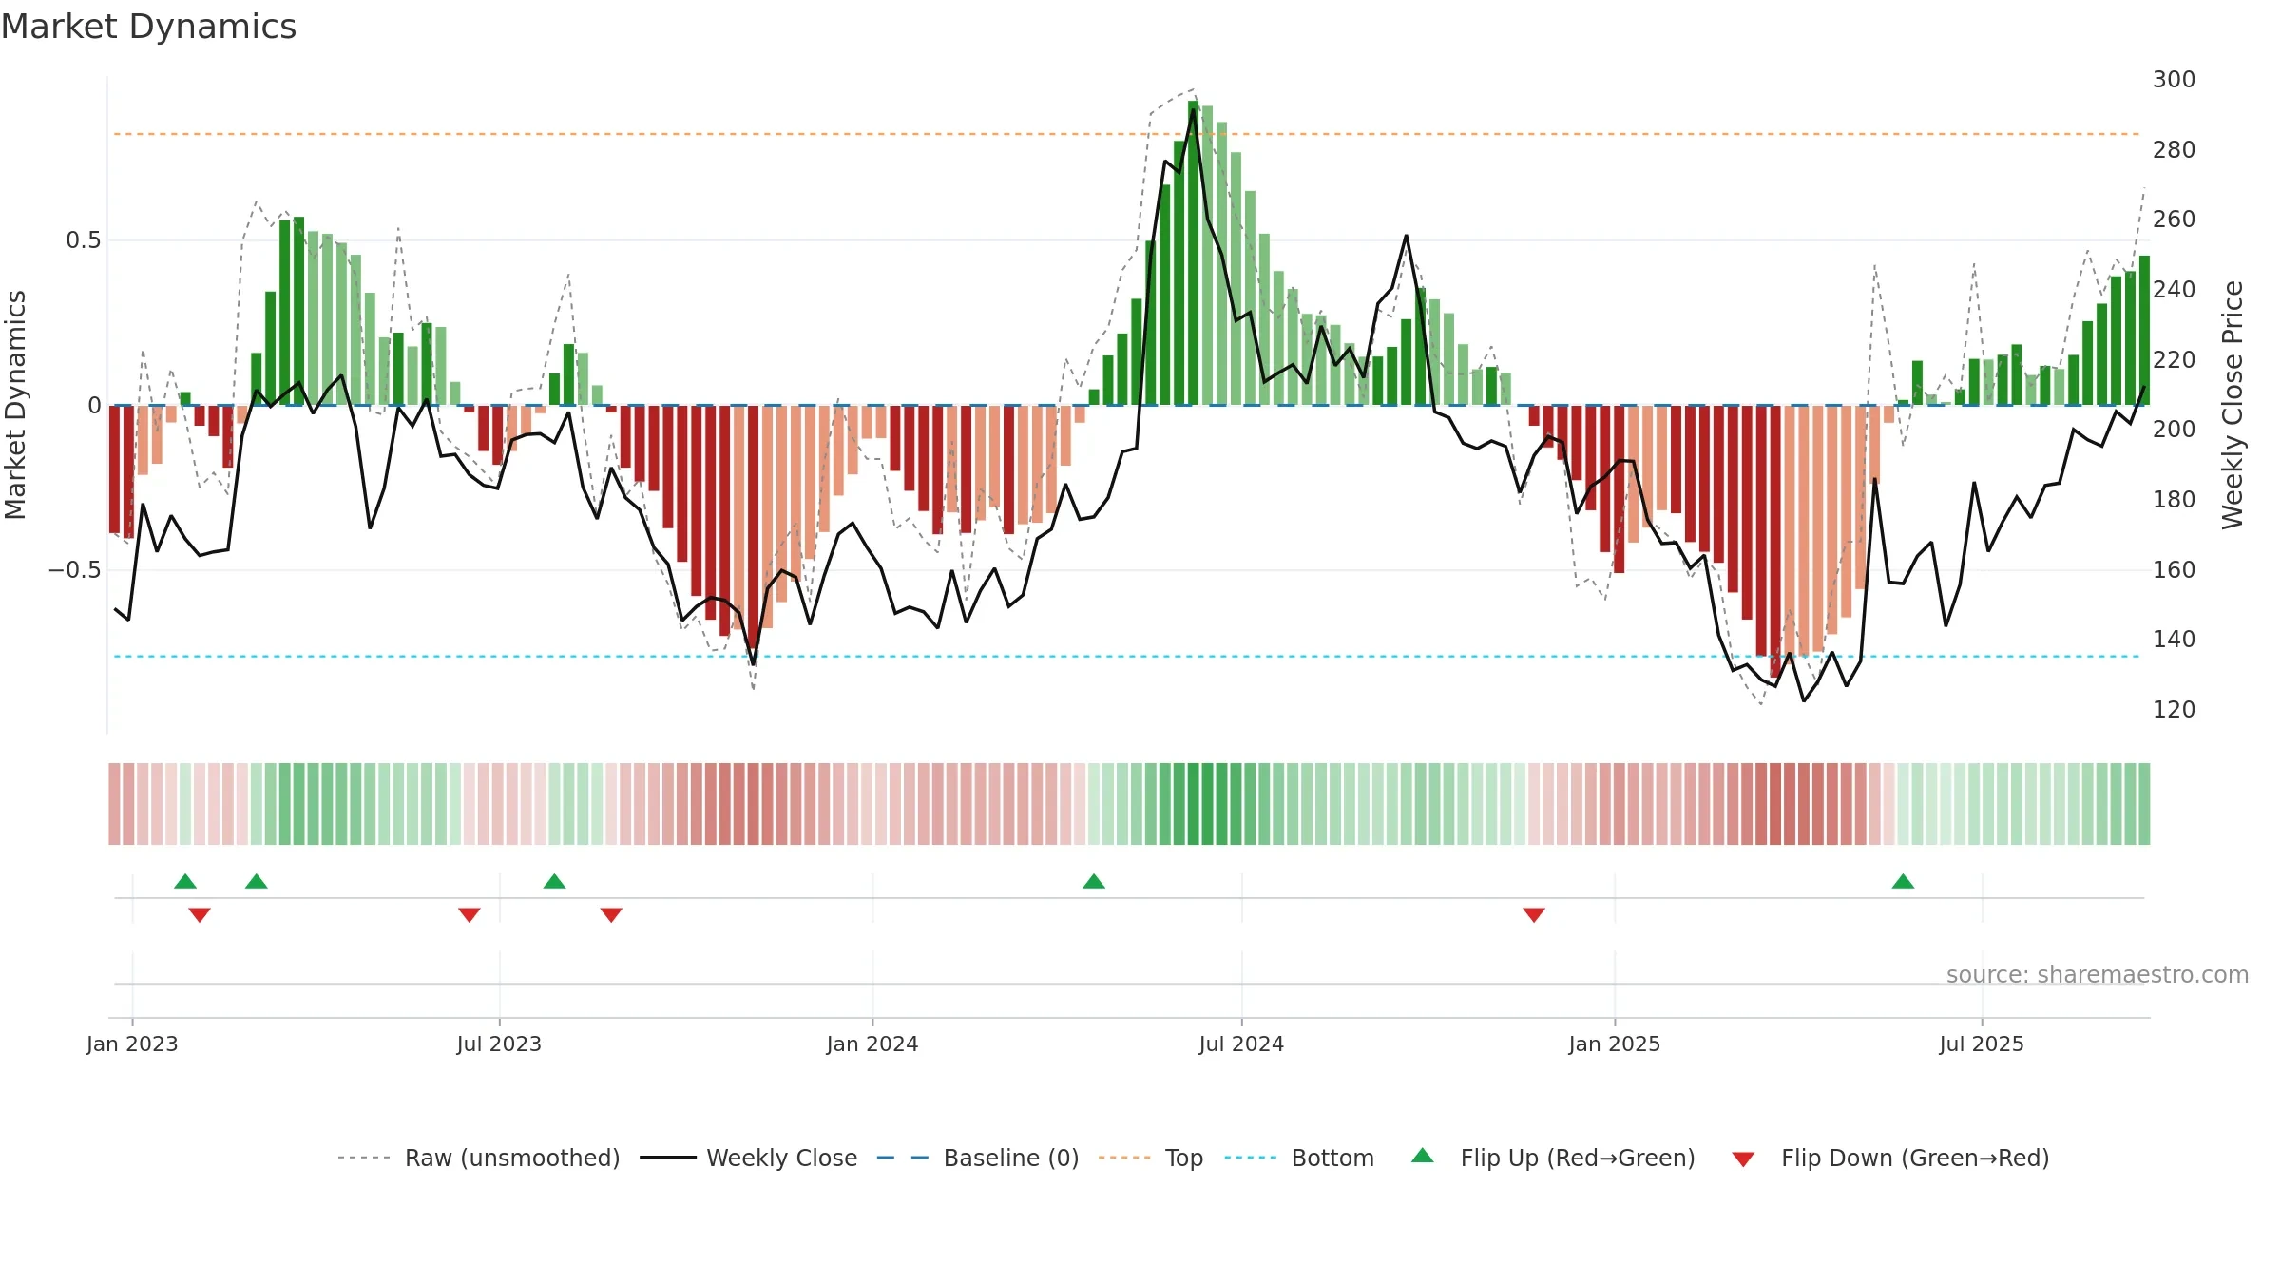
Task: Click the Jul 2025 x-axis label
Action: tap(1982, 1044)
